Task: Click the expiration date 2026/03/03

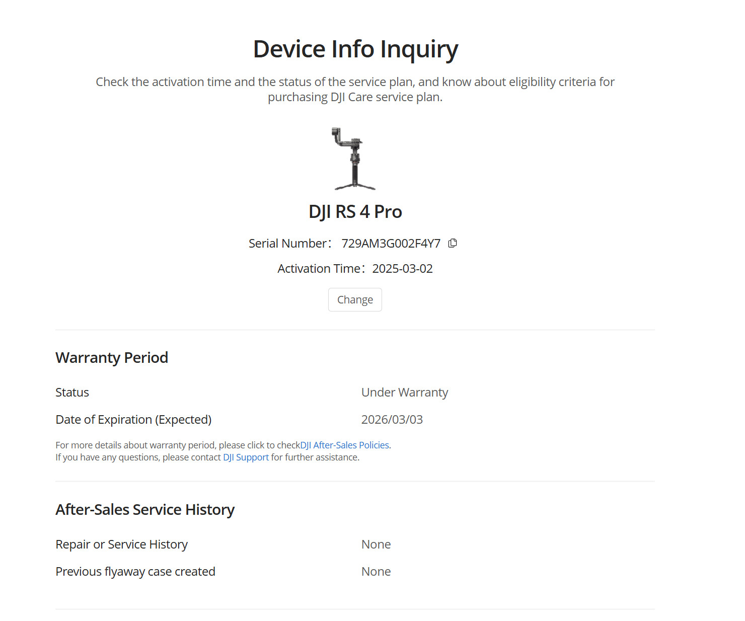Action: [x=392, y=420]
